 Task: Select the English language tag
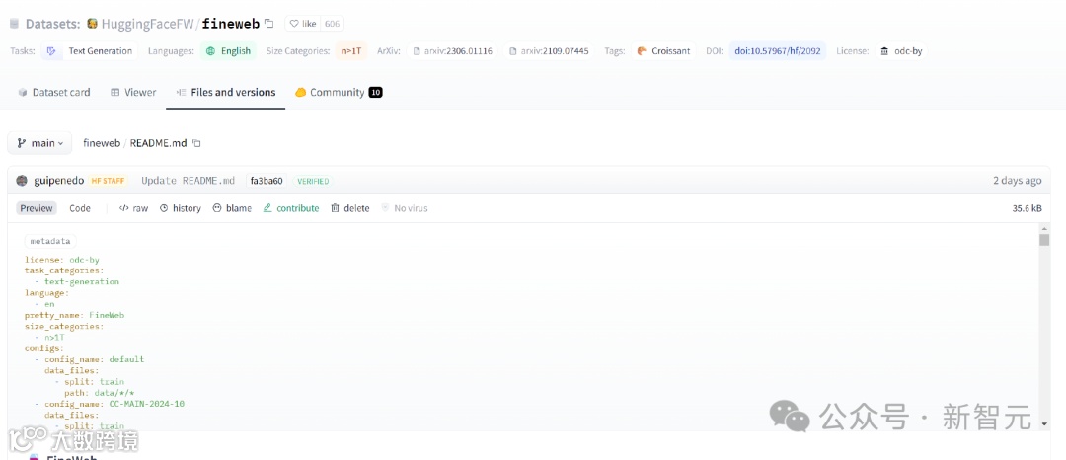coord(228,51)
